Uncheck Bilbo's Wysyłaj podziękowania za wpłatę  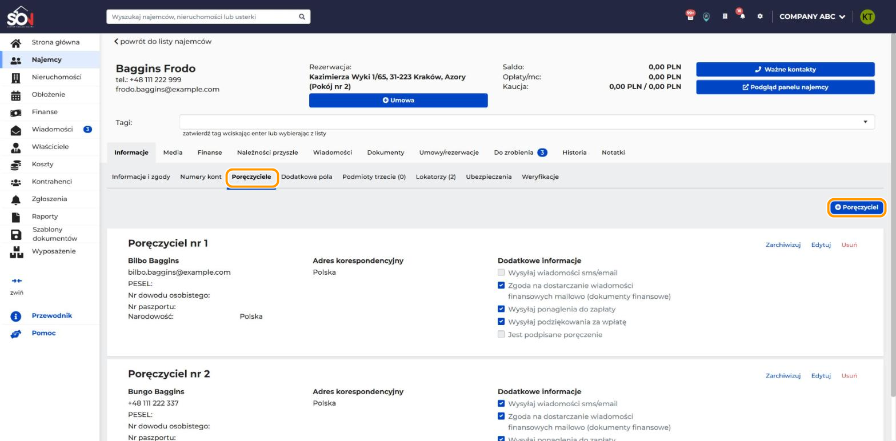[x=501, y=322]
